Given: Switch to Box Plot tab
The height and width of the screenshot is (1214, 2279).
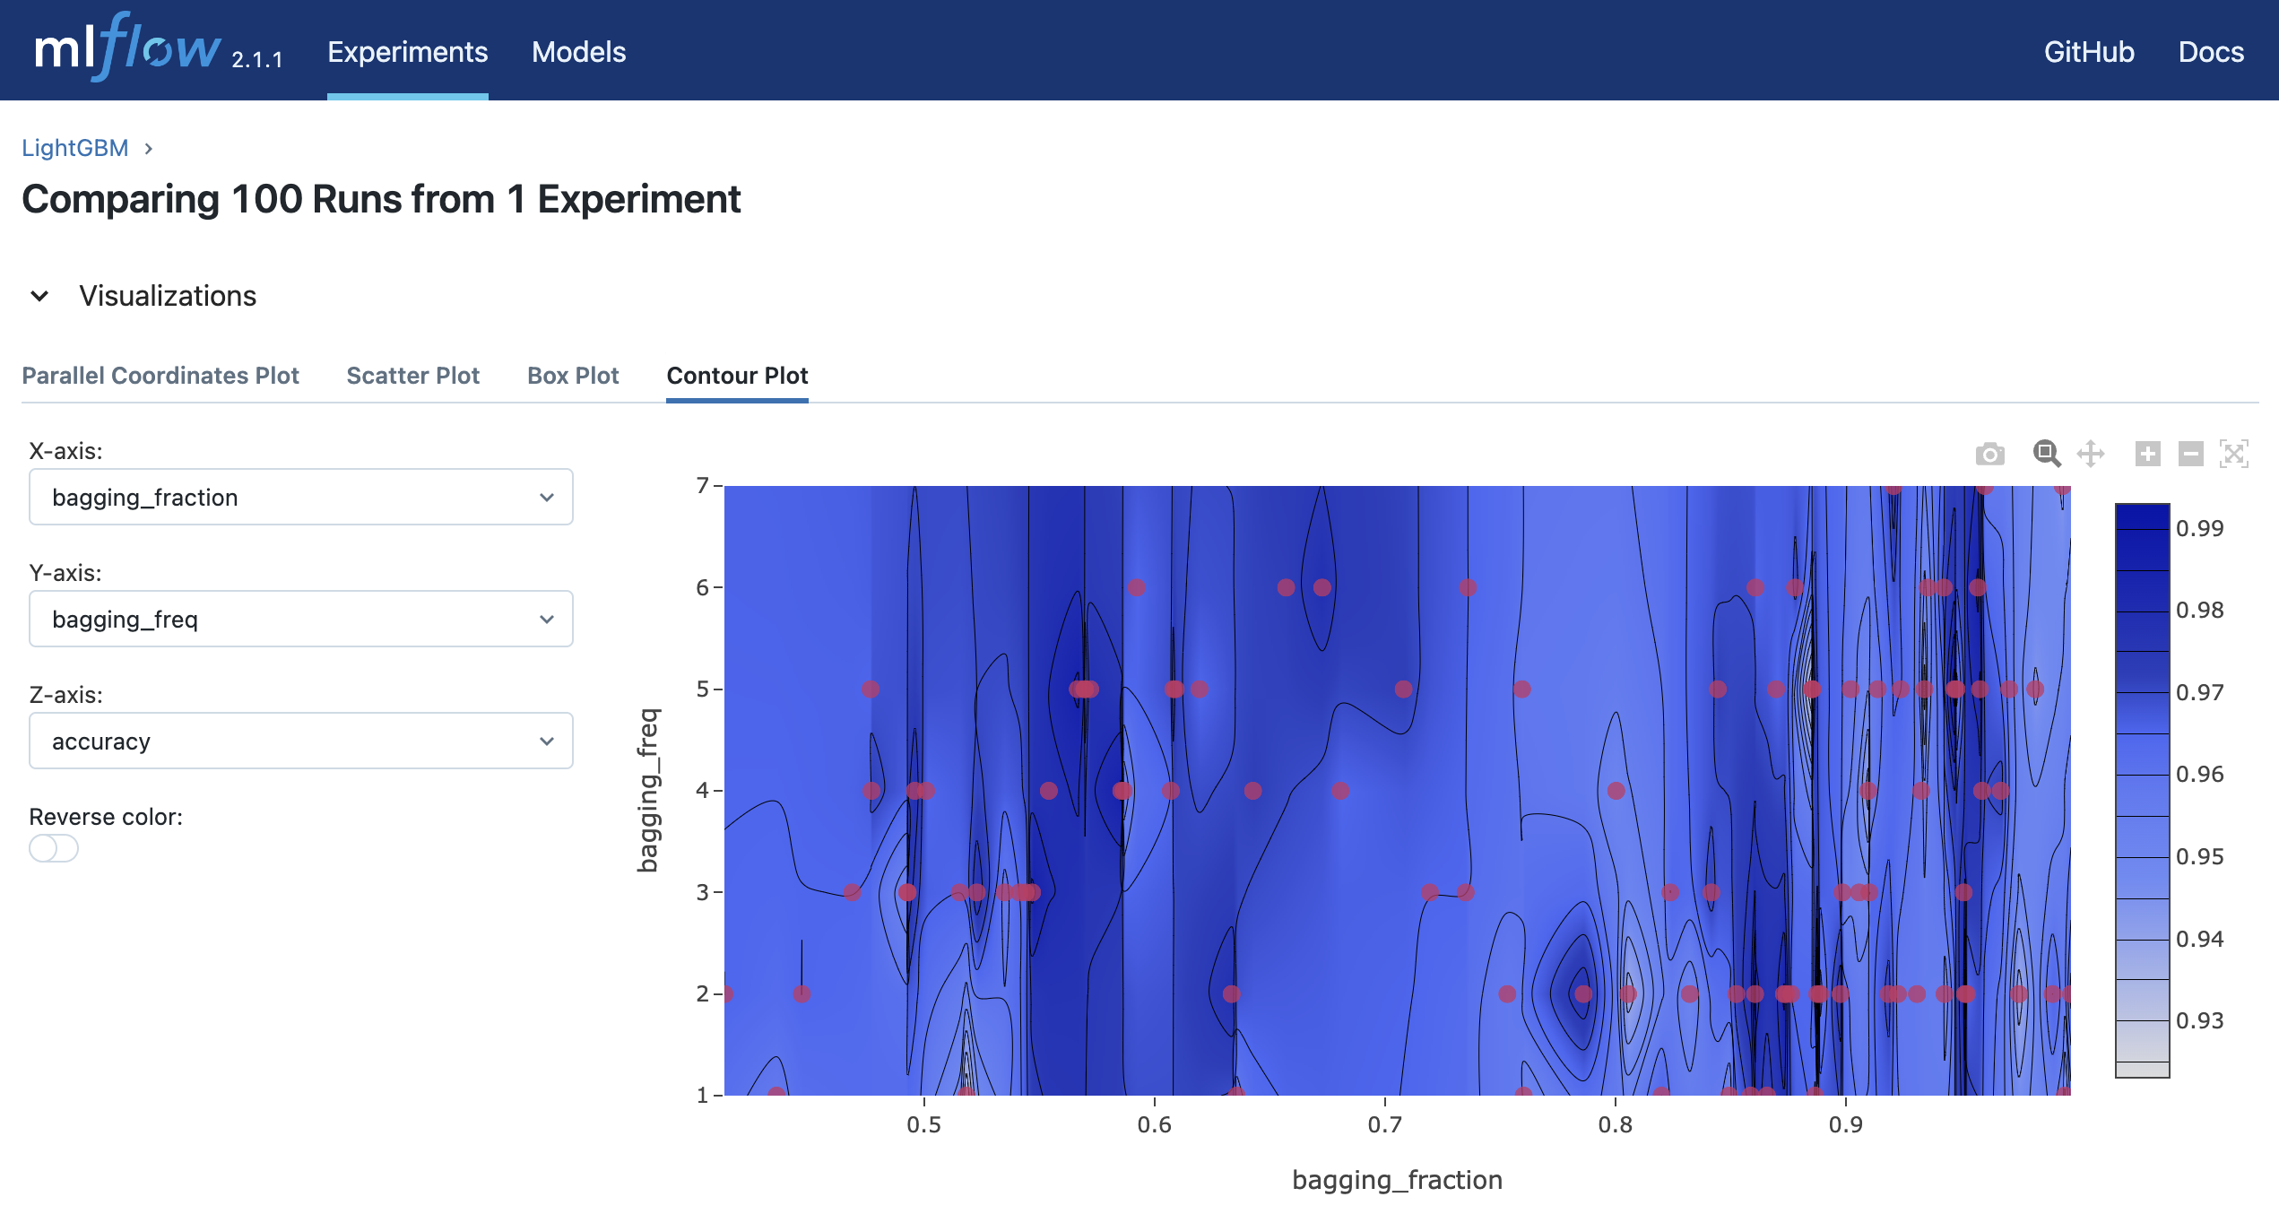Looking at the screenshot, I should point(573,376).
